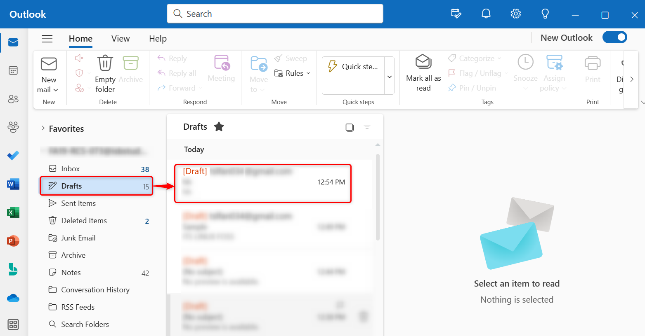Open OneDrive cloud icon
The height and width of the screenshot is (336, 645).
click(x=13, y=298)
